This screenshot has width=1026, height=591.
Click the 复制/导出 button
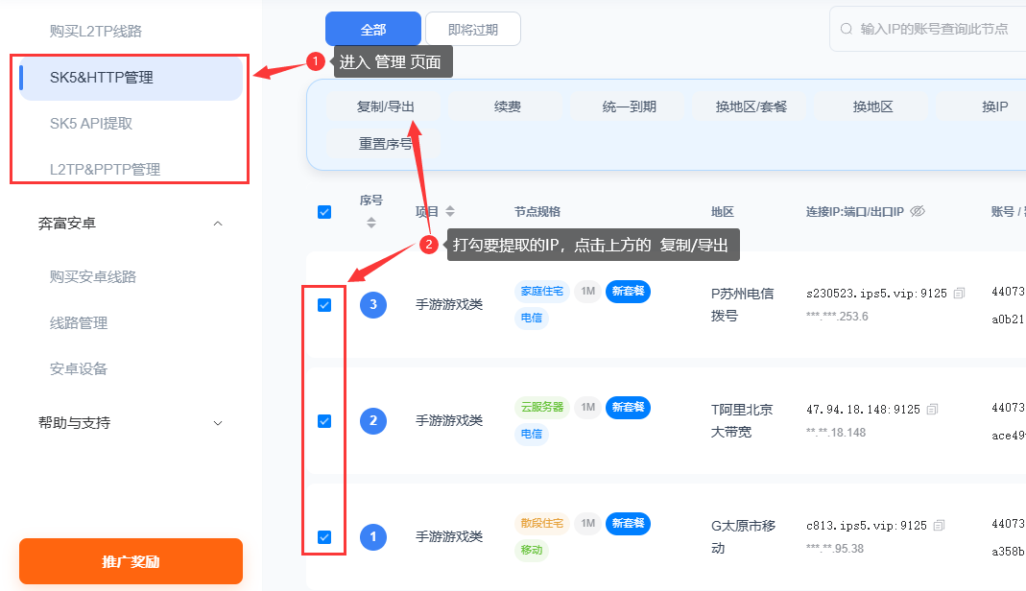386,106
